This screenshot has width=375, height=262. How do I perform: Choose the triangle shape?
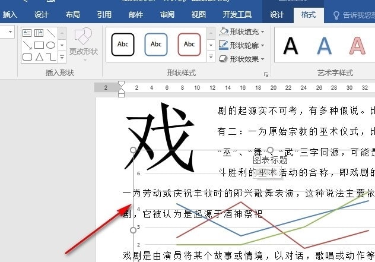coord(40,57)
